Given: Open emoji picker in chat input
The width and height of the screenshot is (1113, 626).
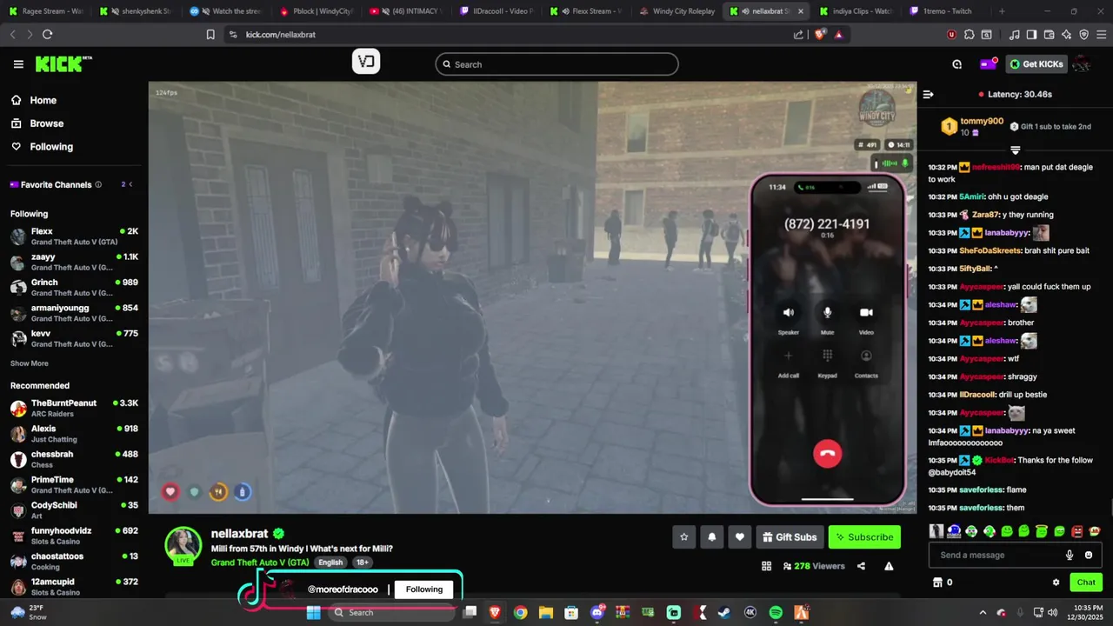Looking at the screenshot, I should (1089, 555).
